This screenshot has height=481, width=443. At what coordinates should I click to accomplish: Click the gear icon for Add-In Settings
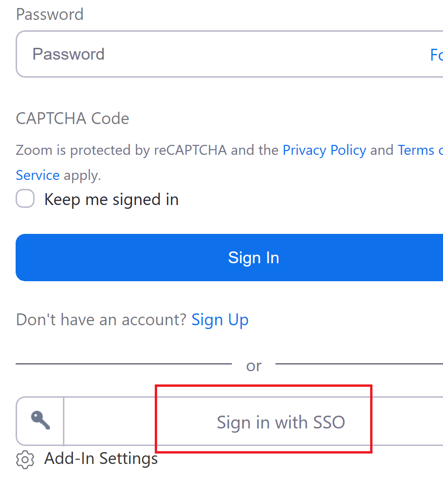click(x=25, y=460)
